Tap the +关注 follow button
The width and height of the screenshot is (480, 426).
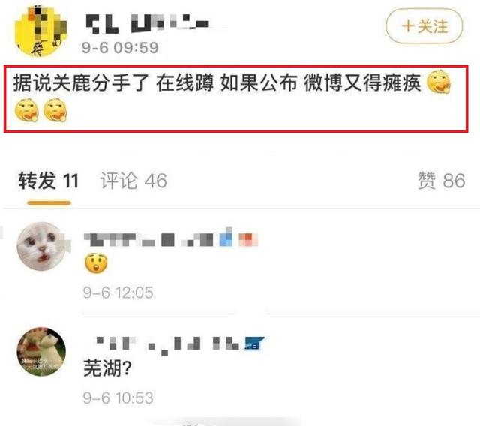[424, 26]
